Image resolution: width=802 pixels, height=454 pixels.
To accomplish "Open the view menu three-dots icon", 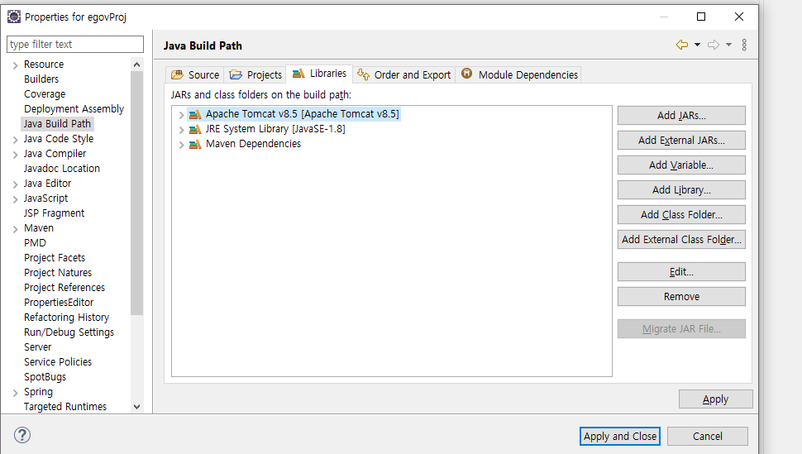I will tap(744, 45).
